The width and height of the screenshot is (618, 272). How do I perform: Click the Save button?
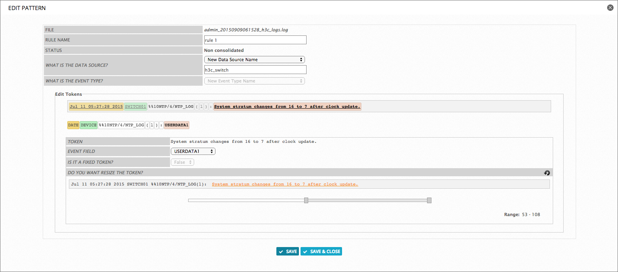(x=288, y=251)
